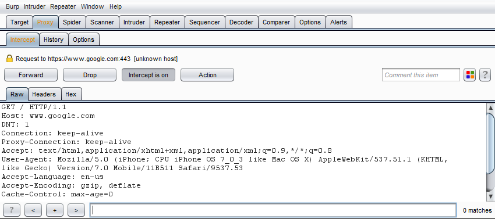Open the top-level Options tab
The image size is (495, 219).
point(310,23)
